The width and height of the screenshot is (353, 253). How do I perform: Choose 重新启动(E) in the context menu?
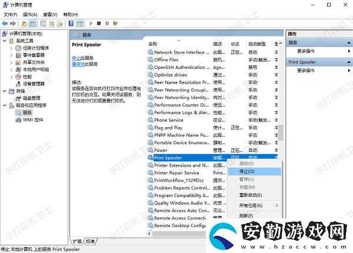[254, 195]
